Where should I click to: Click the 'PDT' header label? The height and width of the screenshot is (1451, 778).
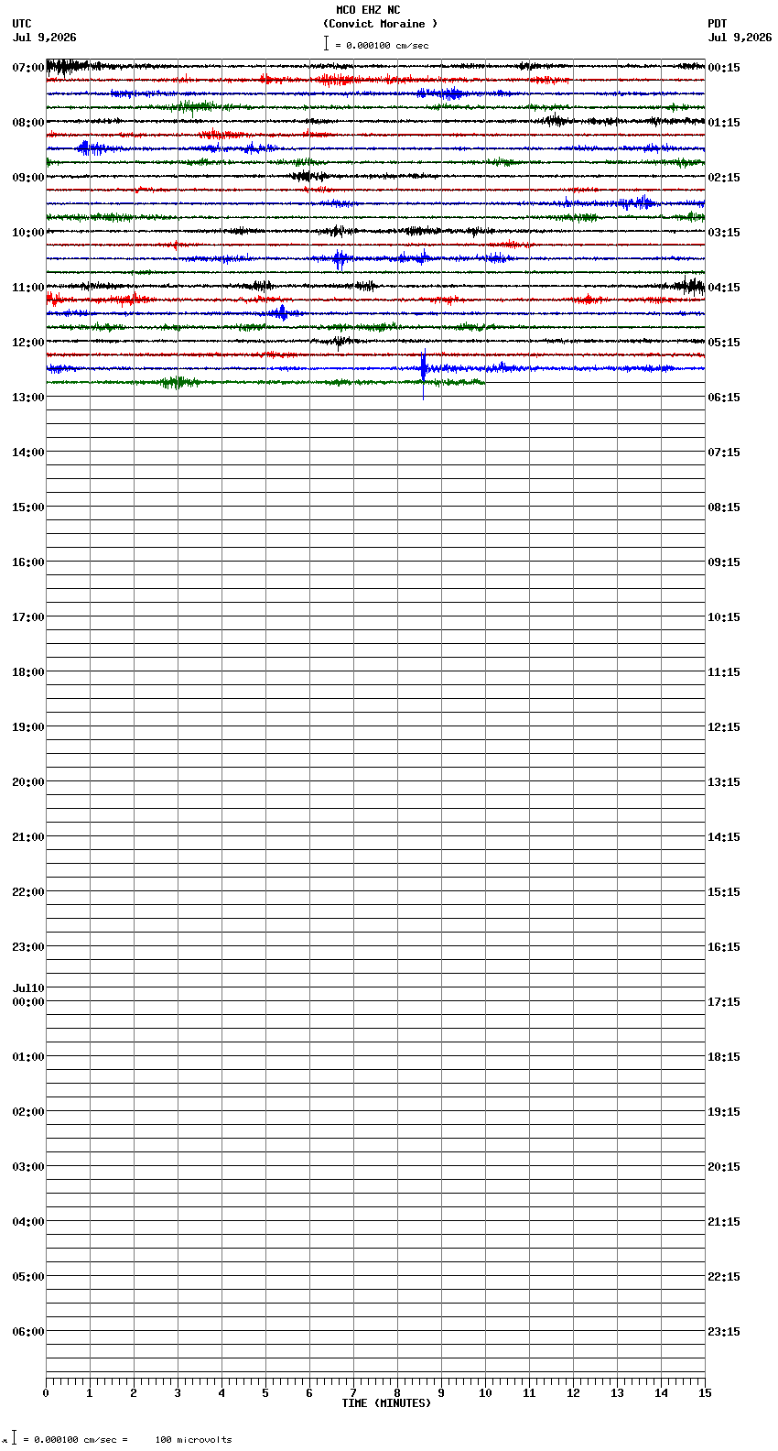(718, 24)
